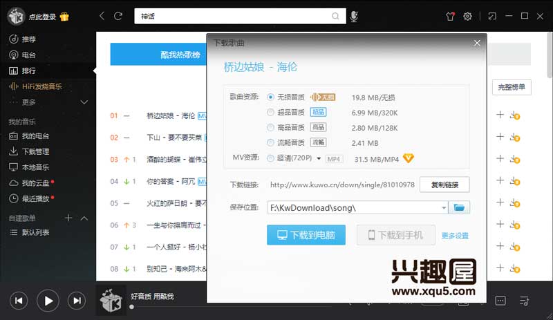Skip to next track

pos(77,301)
